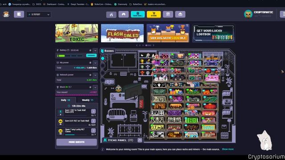Open the wallet button
This screenshot has height=160, width=285.
[x=19, y=14]
